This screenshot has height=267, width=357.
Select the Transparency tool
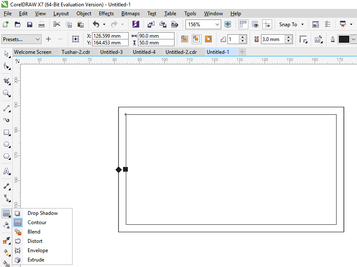6,225
